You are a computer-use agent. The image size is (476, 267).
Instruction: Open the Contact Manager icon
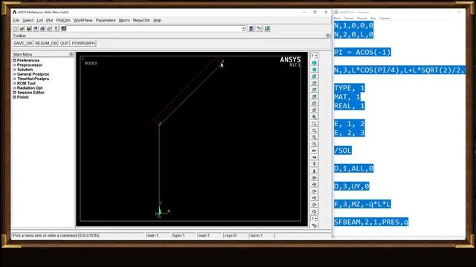point(267,28)
